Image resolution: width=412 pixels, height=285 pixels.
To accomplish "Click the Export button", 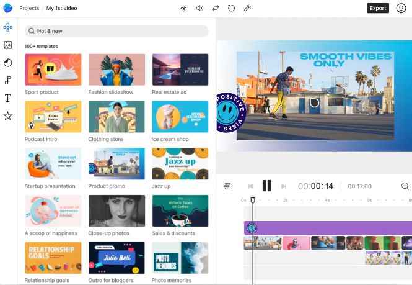I will 378,8.
